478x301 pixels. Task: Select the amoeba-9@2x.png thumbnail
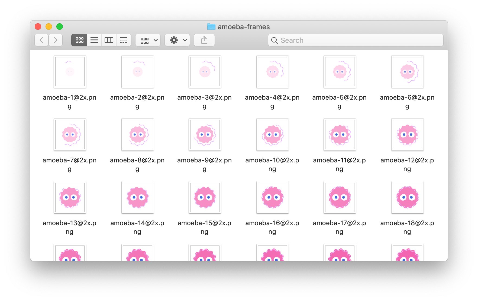(x=205, y=135)
